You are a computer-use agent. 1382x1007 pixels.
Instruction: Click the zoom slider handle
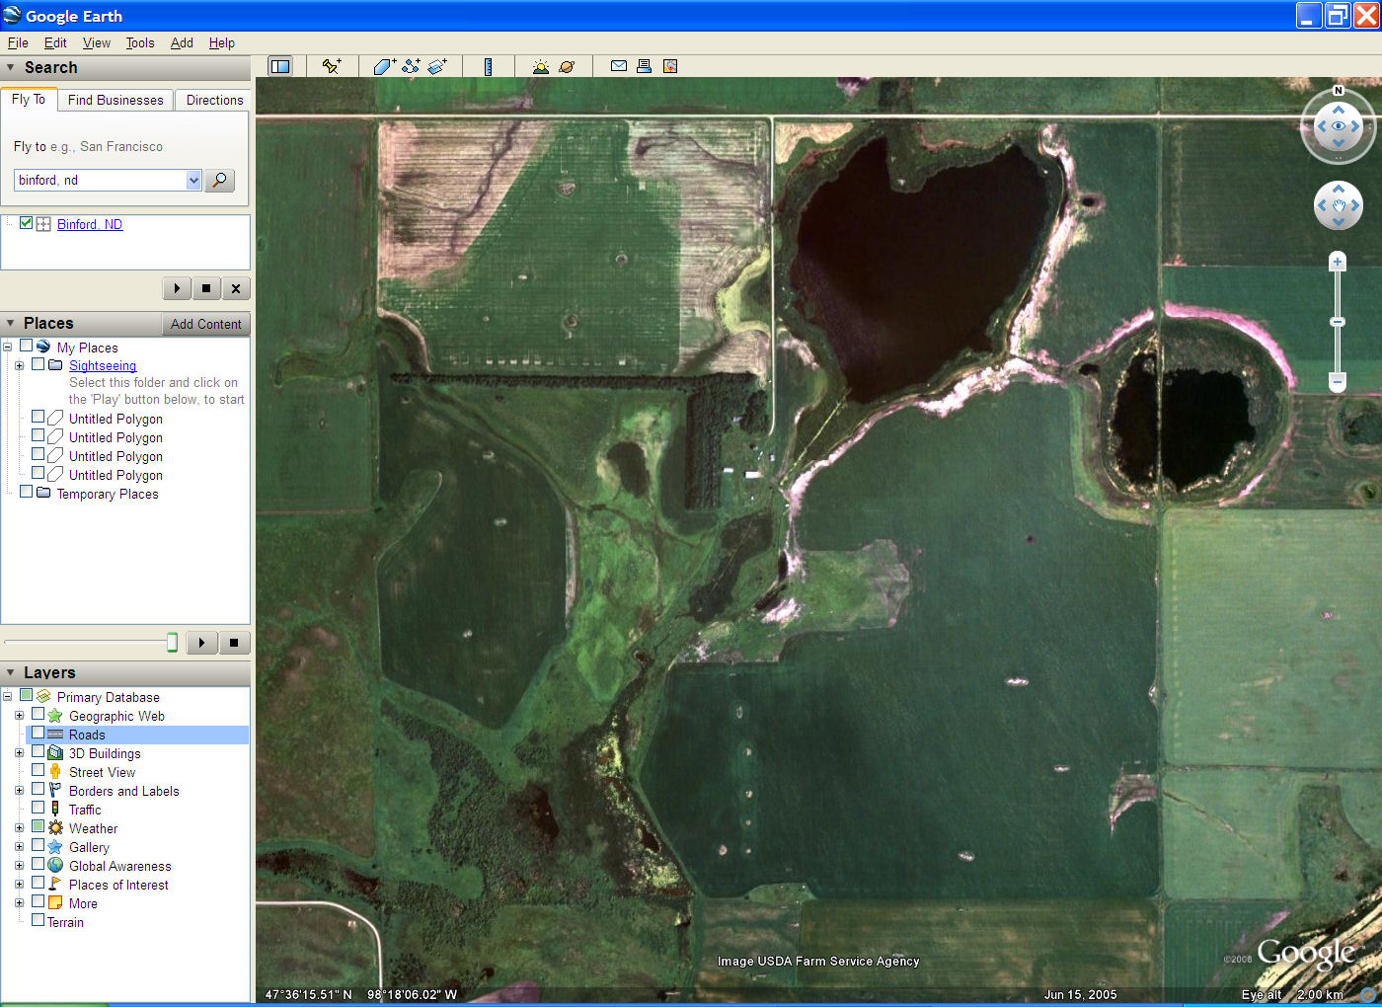click(1338, 322)
